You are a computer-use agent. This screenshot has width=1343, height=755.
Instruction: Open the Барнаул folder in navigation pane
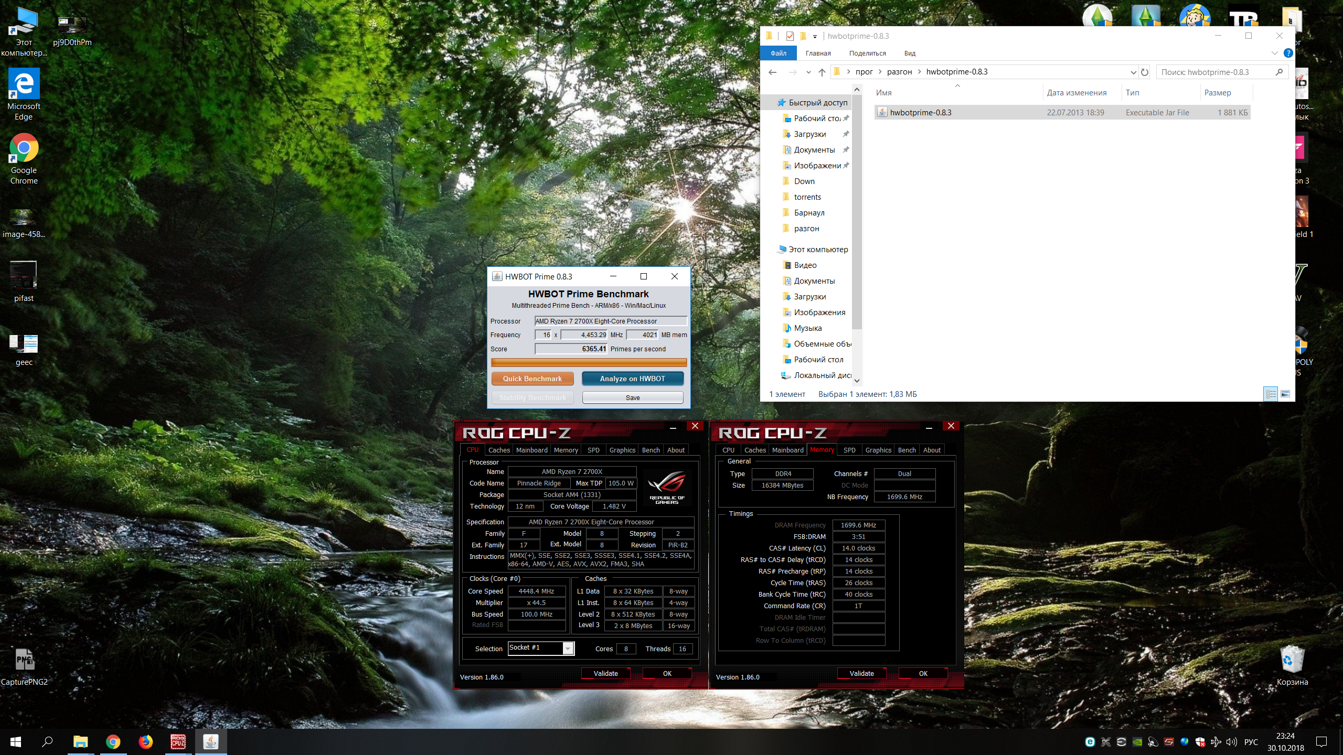pos(809,212)
